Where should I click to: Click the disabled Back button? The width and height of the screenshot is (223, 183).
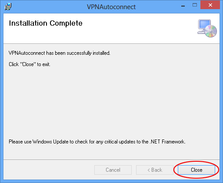pyautogui.click(x=155, y=170)
